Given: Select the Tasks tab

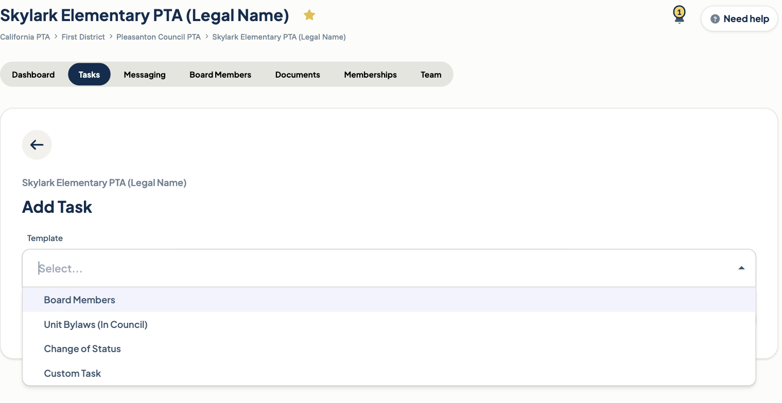Looking at the screenshot, I should (89, 75).
